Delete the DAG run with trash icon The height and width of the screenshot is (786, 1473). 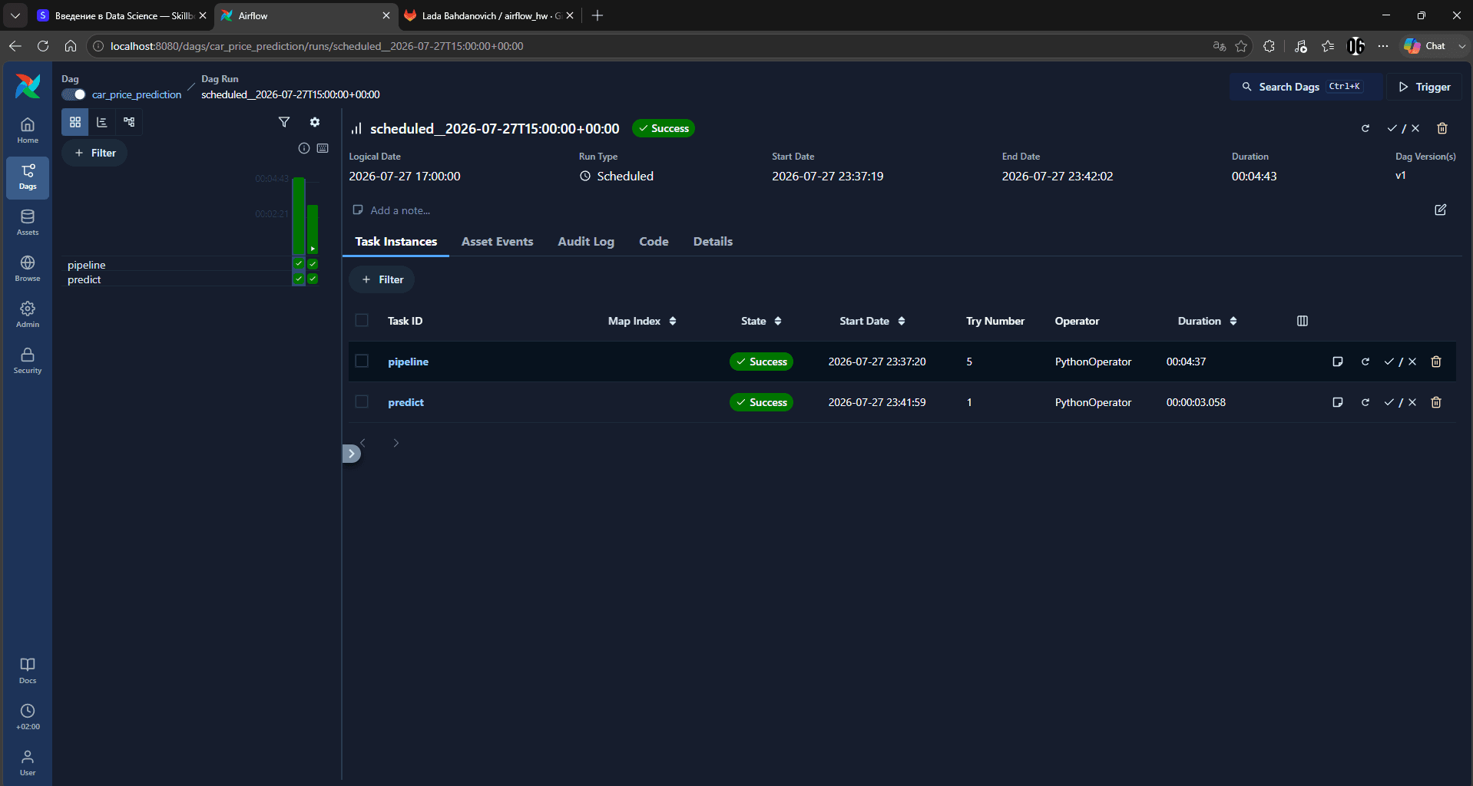click(x=1442, y=128)
